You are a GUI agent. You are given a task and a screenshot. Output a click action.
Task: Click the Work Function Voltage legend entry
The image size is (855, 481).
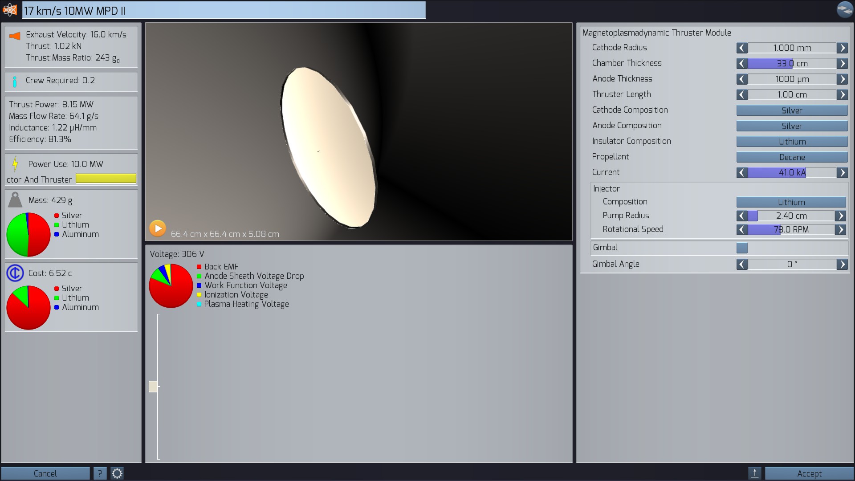[242, 285]
